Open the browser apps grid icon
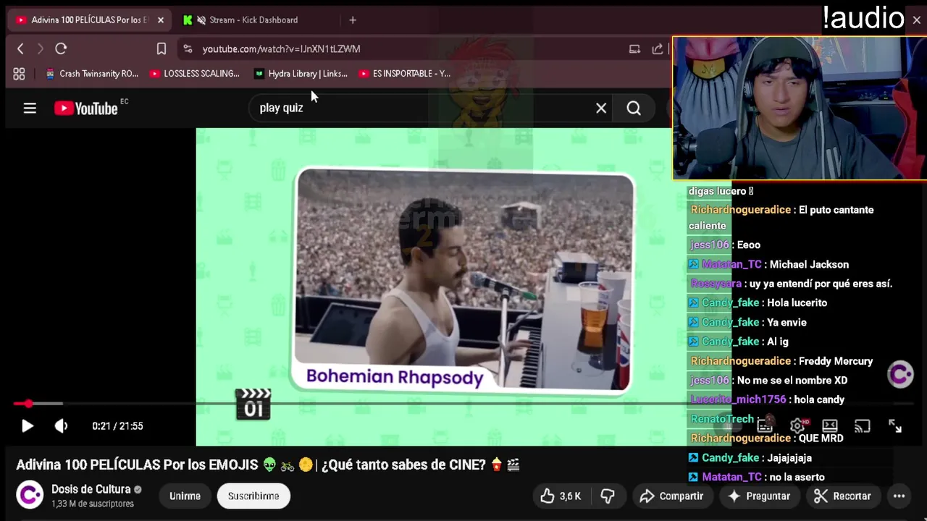Image resolution: width=927 pixels, height=521 pixels. (19, 73)
